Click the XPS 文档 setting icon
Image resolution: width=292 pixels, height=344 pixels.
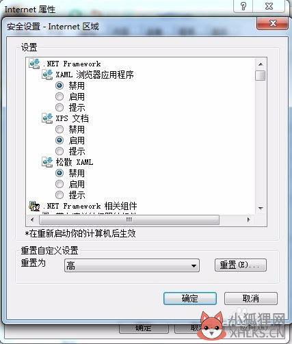47,118
